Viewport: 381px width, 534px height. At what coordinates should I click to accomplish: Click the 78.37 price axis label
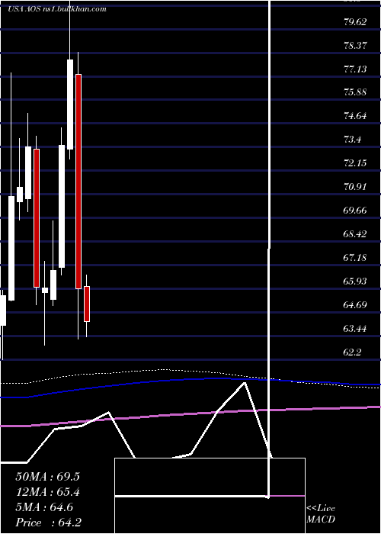coord(355,46)
